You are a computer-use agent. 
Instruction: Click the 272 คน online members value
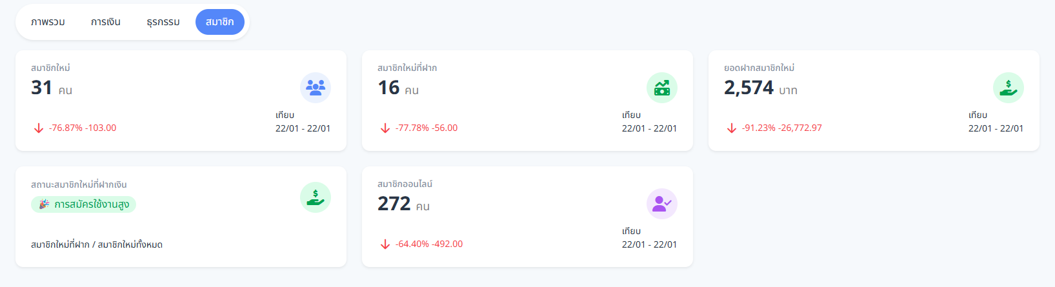pos(403,204)
